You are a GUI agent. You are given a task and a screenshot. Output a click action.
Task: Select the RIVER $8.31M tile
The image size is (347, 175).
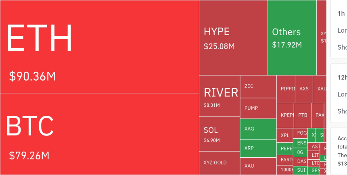(x=219, y=96)
